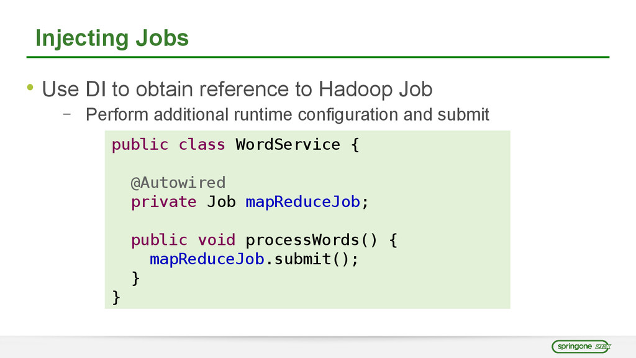The width and height of the screenshot is (636, 358).
Task: Click the "public void" keywords
Action: pos(183,240)
